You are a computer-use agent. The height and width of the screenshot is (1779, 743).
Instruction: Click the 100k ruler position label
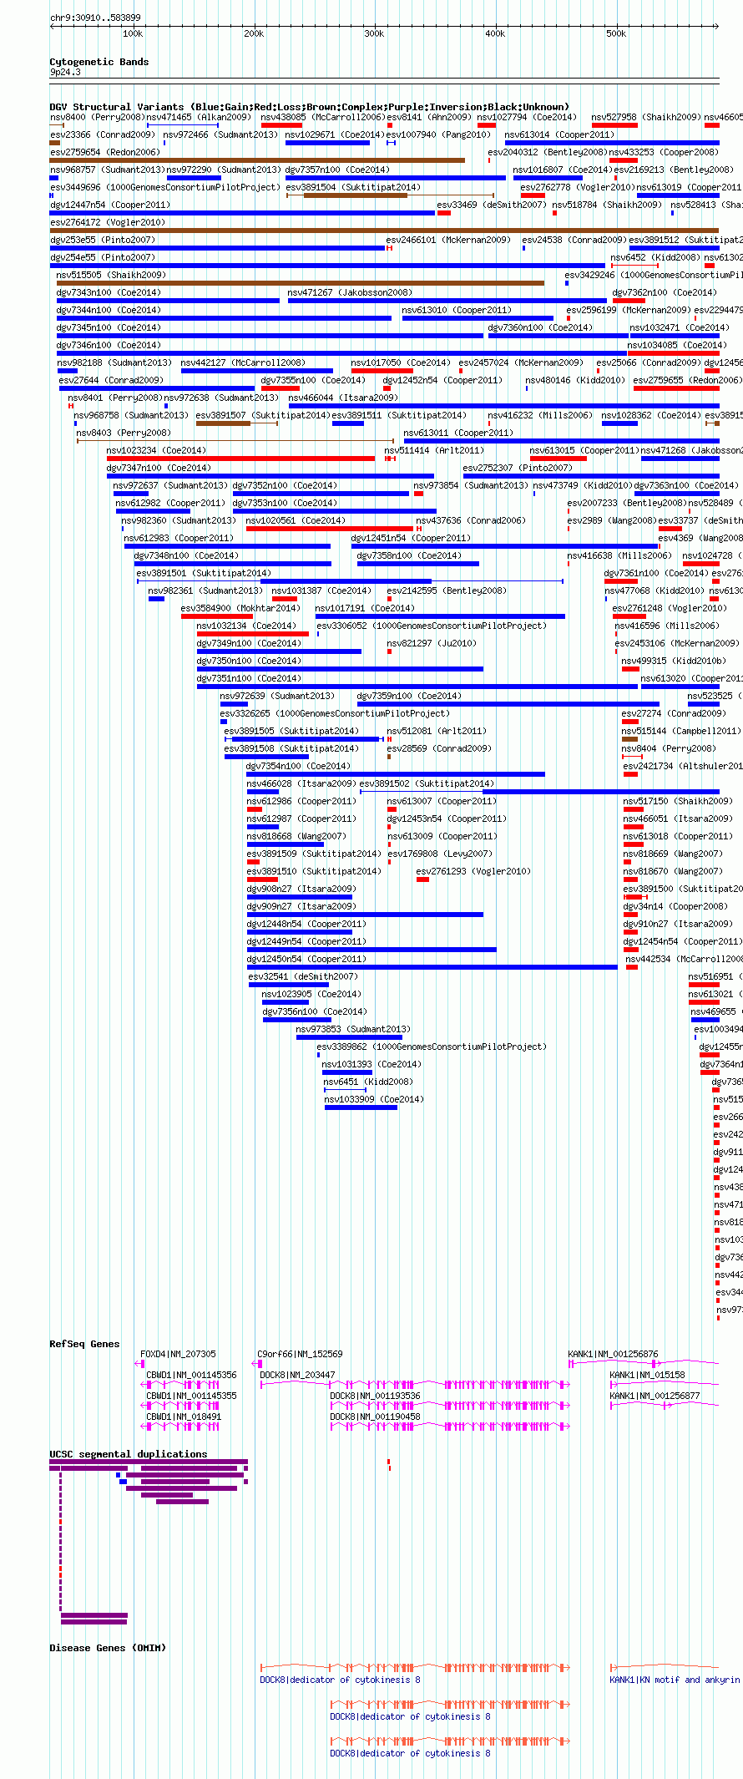pos(133,33)
